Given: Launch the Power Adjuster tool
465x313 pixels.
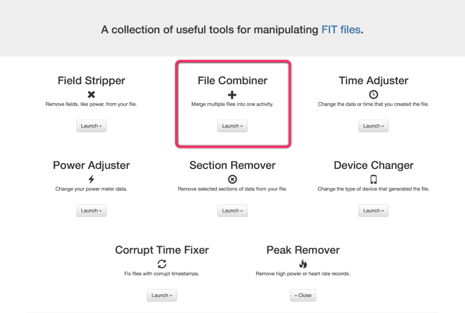Looking at the screenshot, I should (x=91, y=211).
